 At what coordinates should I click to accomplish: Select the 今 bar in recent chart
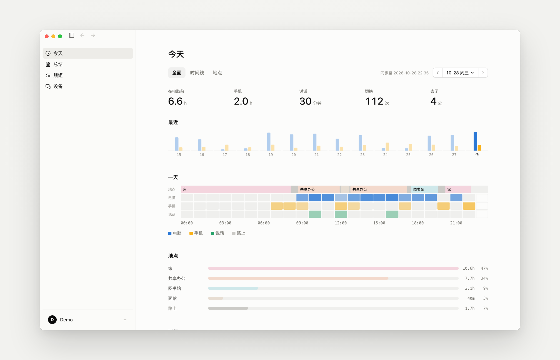[477, 141]
